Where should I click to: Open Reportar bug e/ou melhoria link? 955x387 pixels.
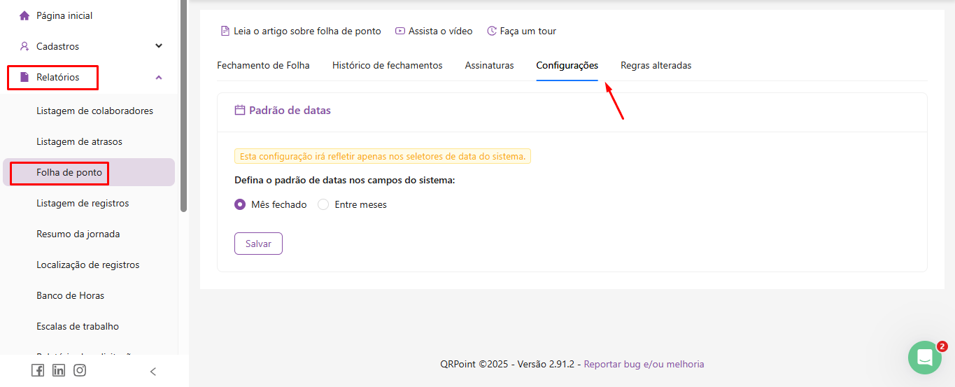tap(644, 365)
